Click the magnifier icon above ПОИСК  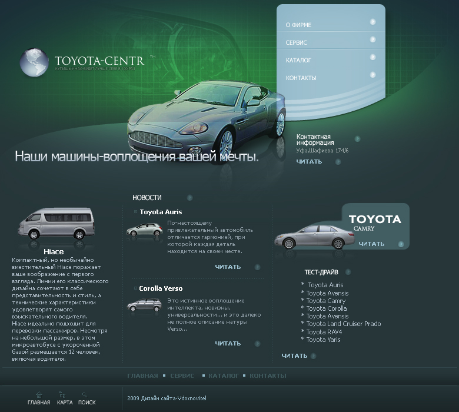[84, 395]
